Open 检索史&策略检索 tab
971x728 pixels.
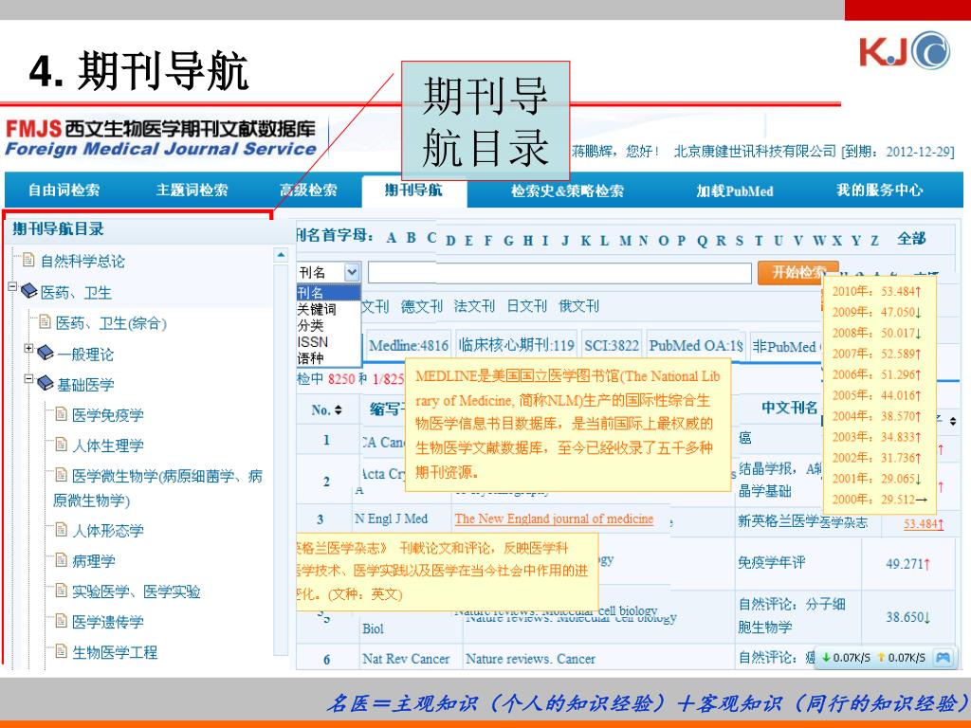[x=567, y=191]
